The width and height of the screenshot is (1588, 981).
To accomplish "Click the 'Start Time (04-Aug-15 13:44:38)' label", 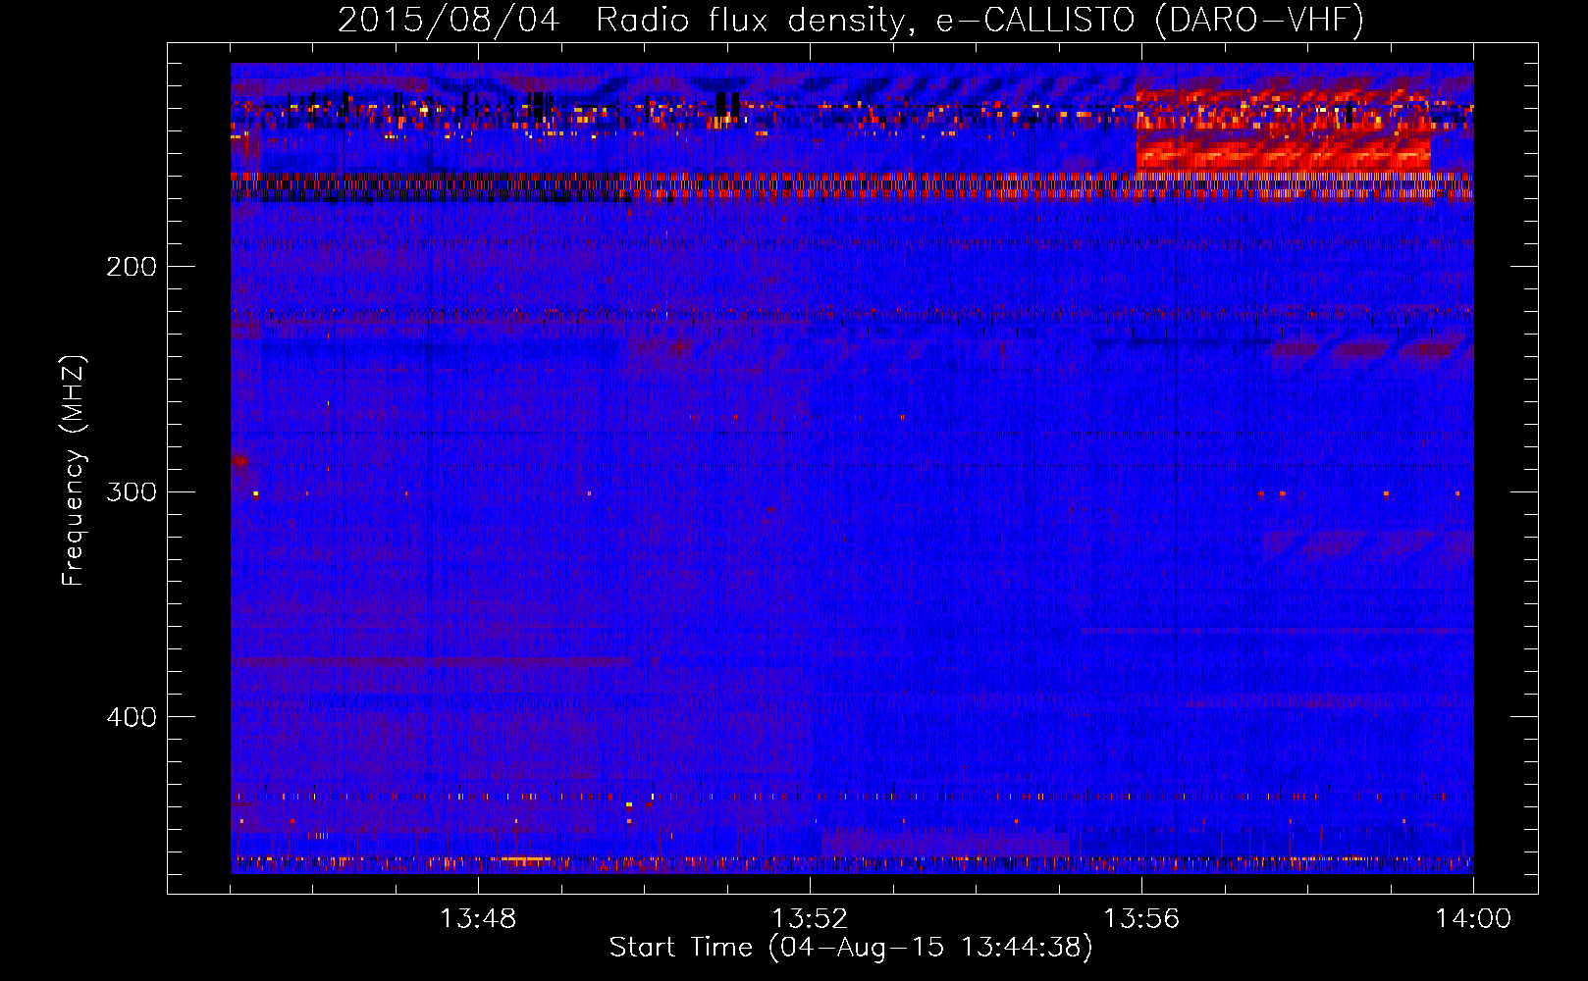I will (x=851, y=948).
